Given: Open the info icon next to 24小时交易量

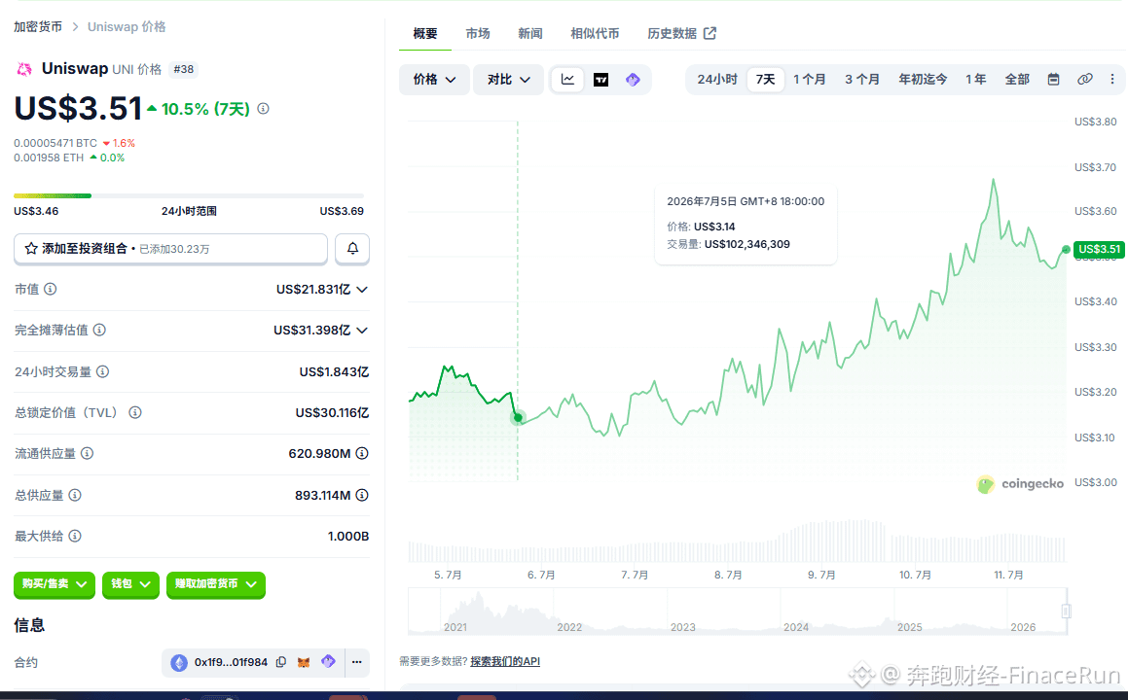Looking at the screenshot, I should 103,371.
